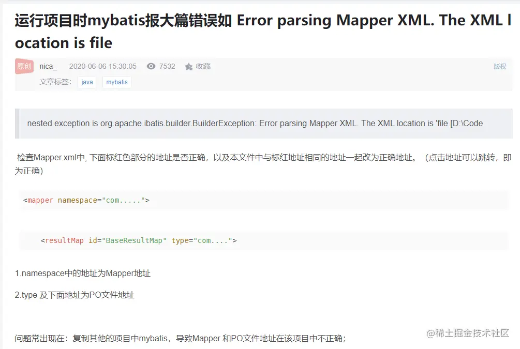Click the publish date 2020-06-06 15:30:05
520x349 pixels.
pyautogui.click(x=103, y=66)
